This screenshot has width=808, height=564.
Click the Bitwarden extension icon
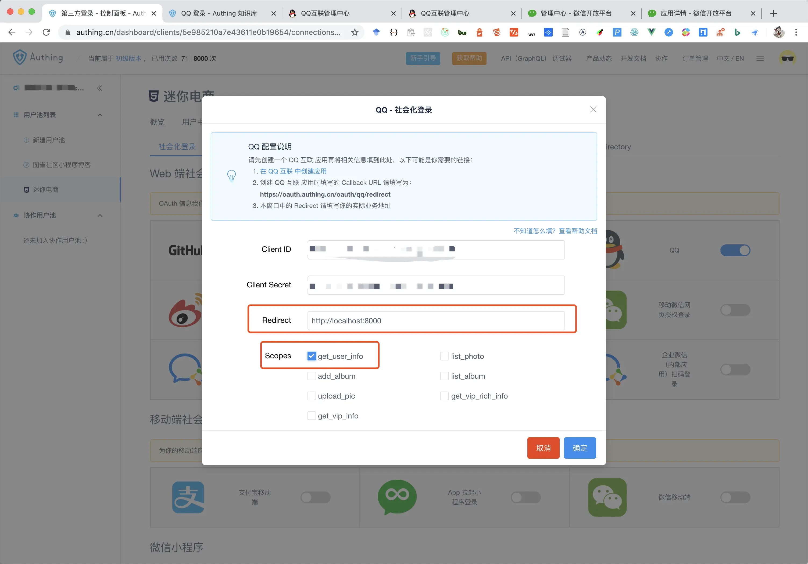[462, 32]
